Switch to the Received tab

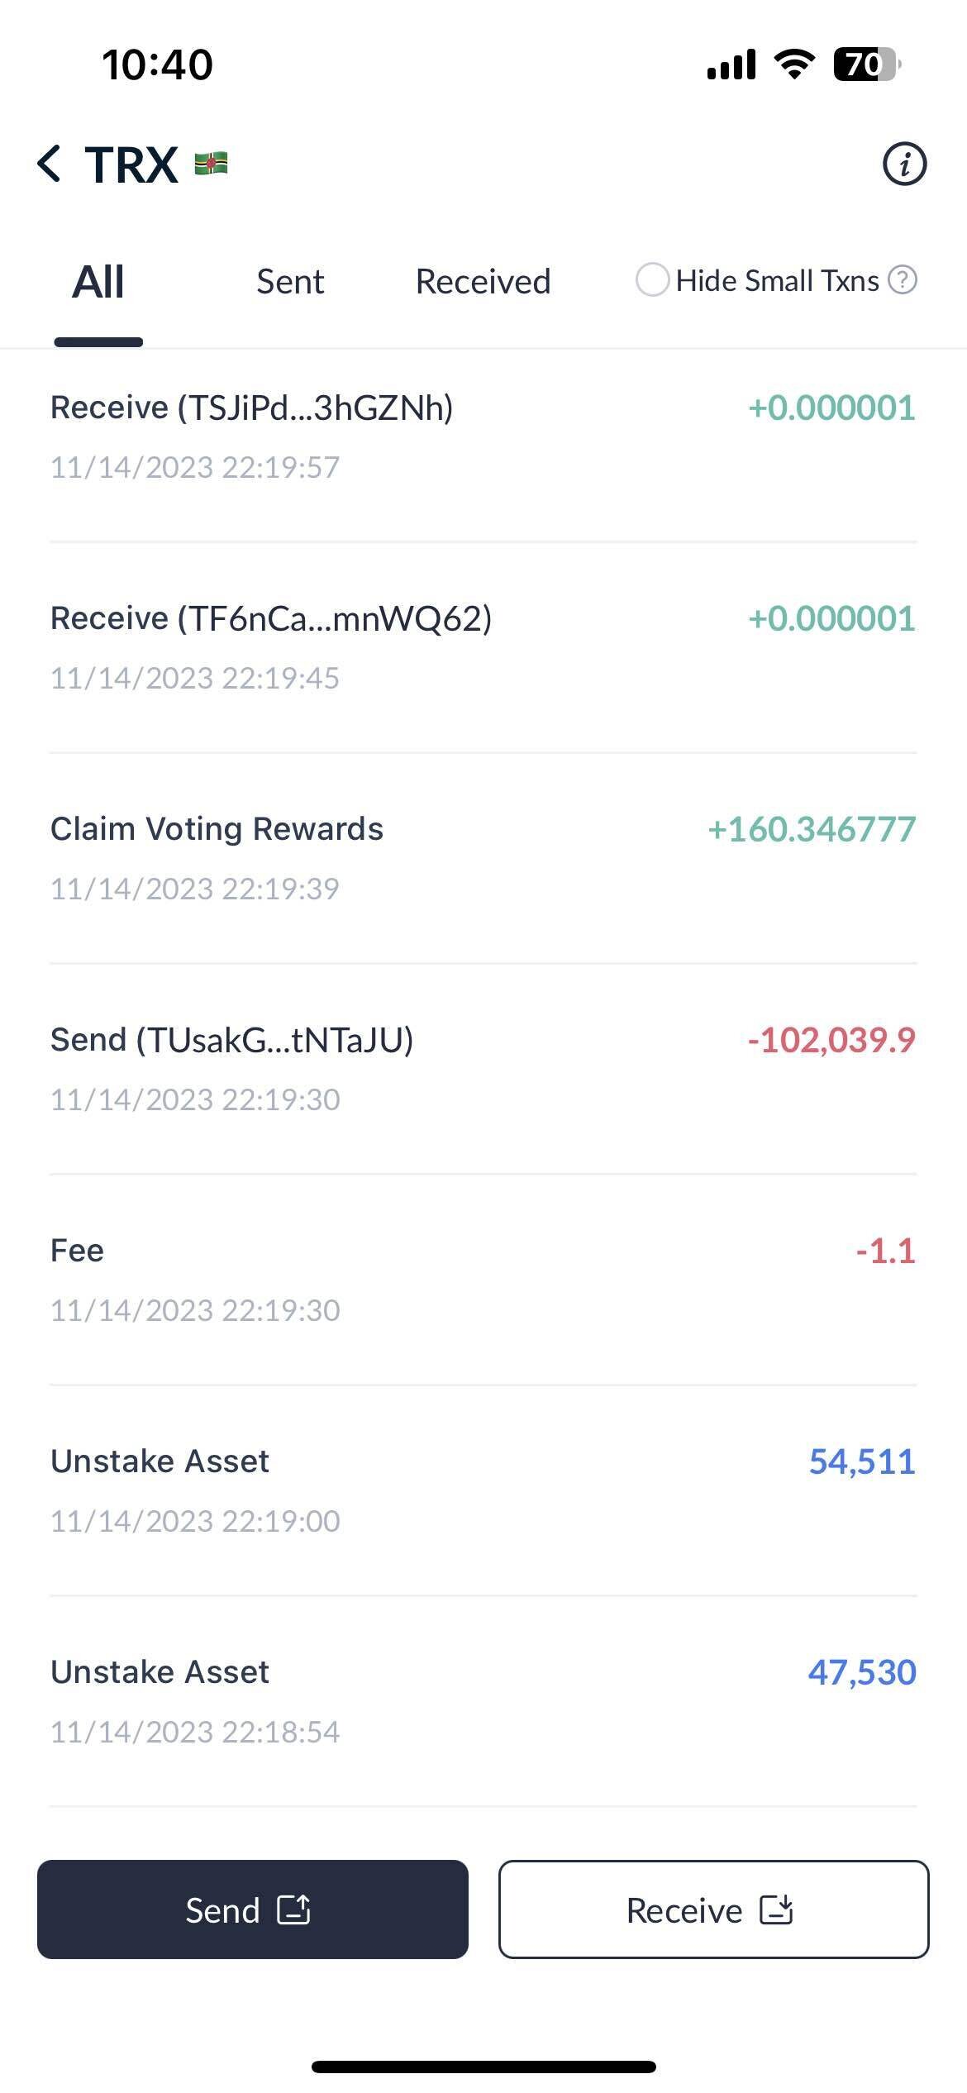483,282
